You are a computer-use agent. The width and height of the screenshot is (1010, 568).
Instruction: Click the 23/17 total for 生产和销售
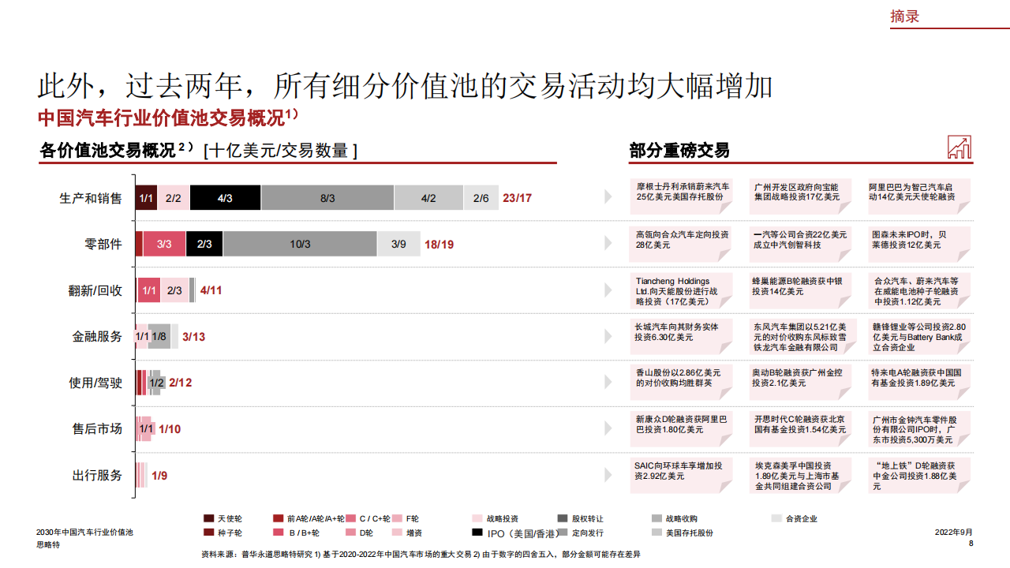coord(517,198)
